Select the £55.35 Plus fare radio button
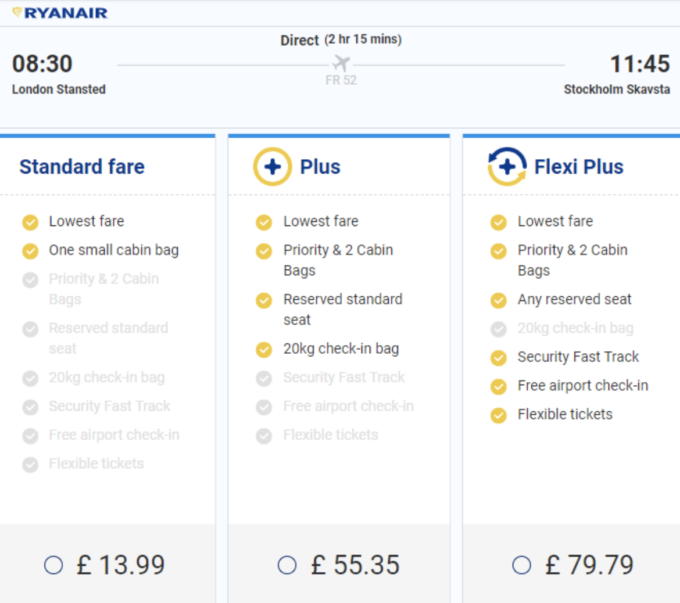Screen dimensions: 680x603 287,565
